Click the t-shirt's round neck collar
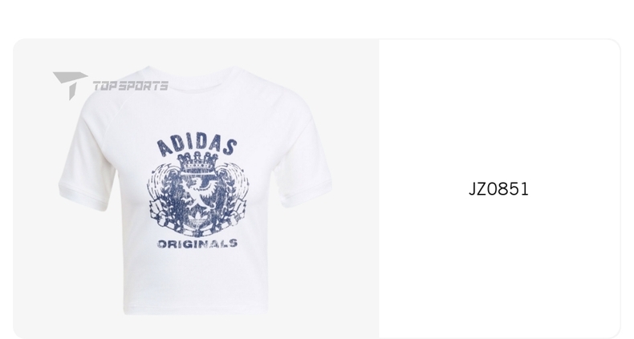Screen dimensions: 634x339 (192, 78)
